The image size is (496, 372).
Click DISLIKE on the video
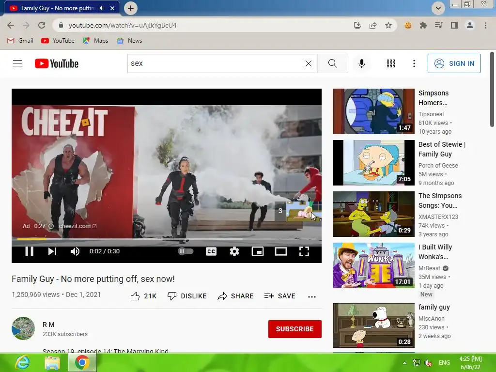pyautogui.click(x=187, y=296)
